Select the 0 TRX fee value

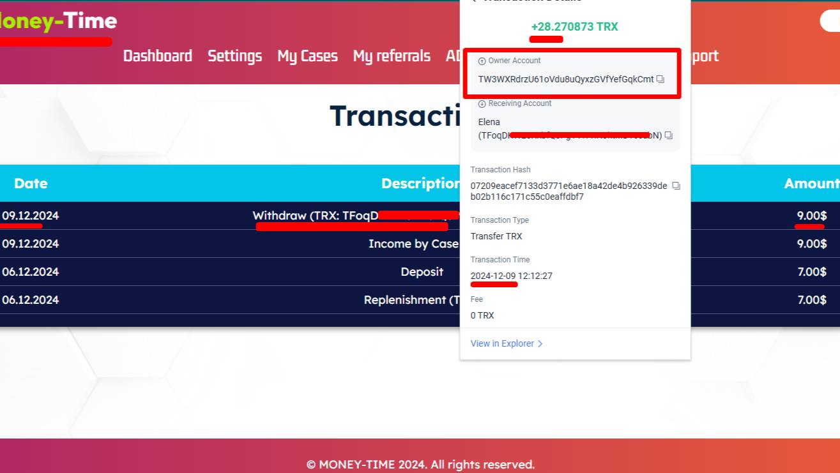(x=482, y=315)
